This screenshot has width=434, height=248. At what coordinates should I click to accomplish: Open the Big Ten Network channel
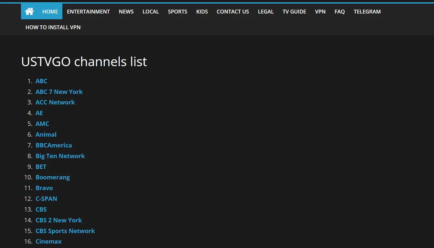[60, 156]
